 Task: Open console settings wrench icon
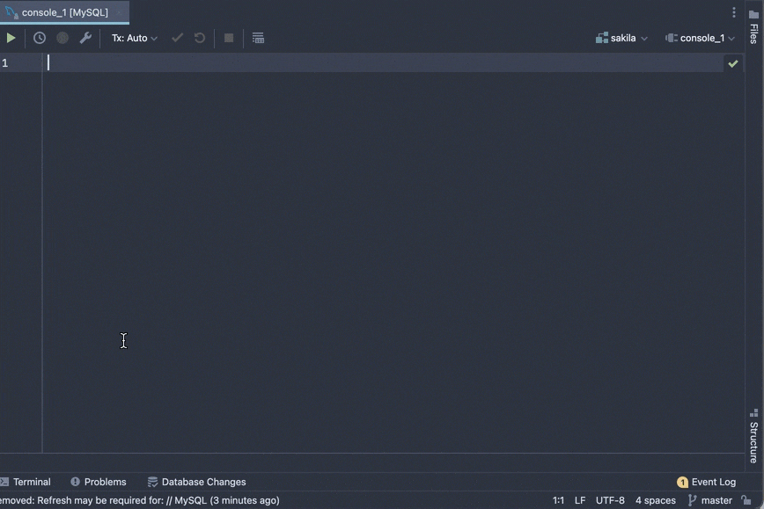[x=85, y=38]
